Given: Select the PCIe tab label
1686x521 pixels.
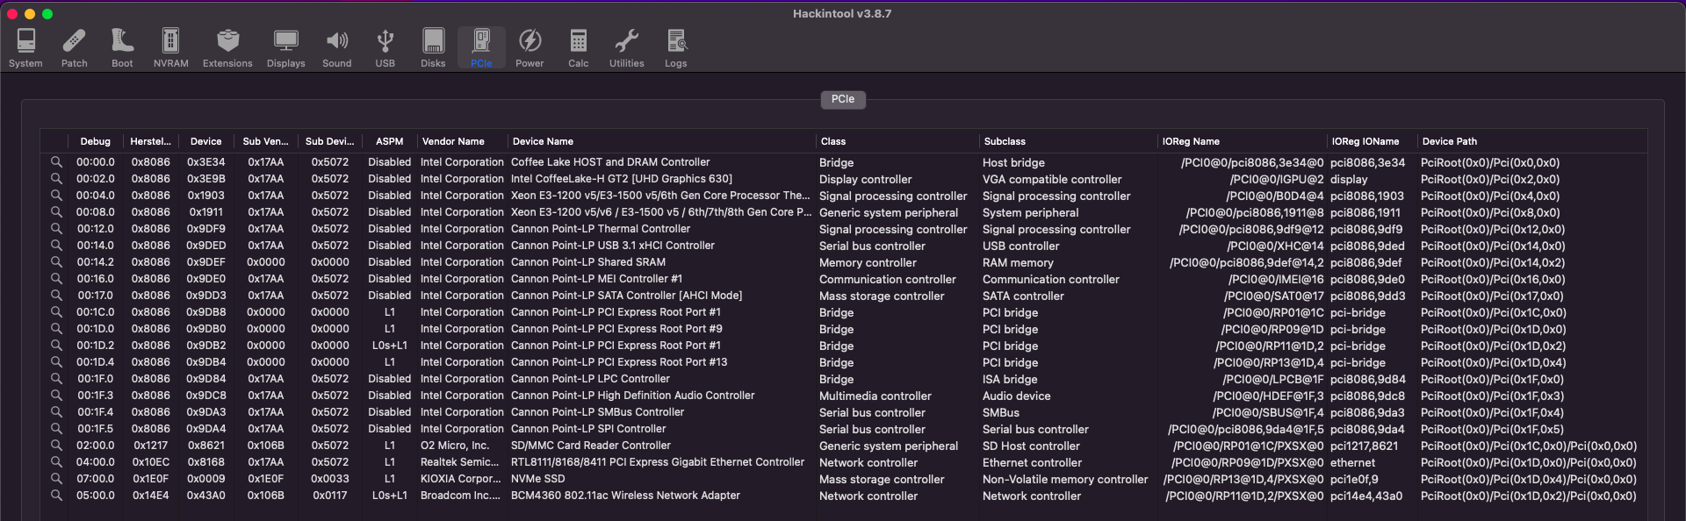Looking at the screenshot, I should pos(842,99).
